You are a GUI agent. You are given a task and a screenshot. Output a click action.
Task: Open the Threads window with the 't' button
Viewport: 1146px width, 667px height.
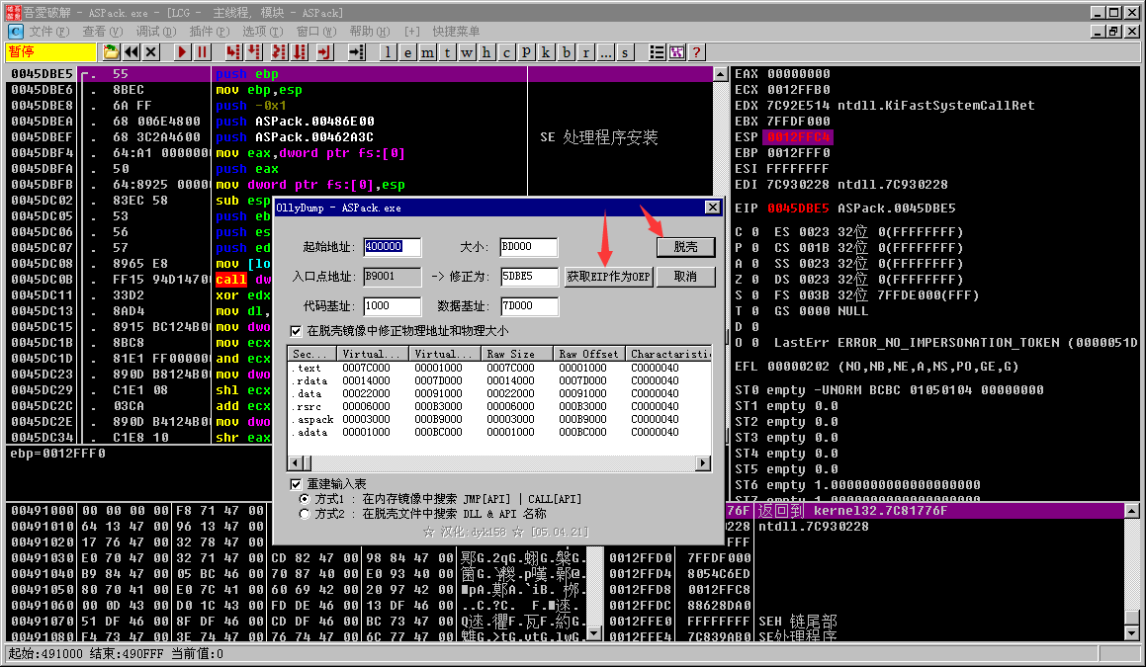point(447,51)
